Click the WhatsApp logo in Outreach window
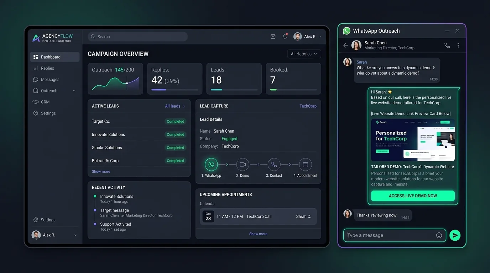Viewport: 490px width, 273px height. tap(346, 31)
